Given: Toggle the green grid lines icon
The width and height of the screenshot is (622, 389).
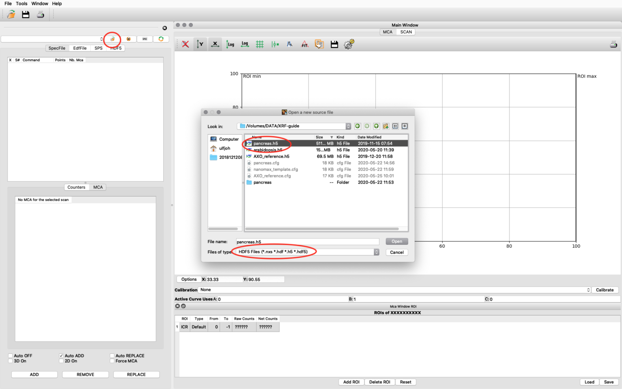Looking at the screenshot, I should click(x=260, y=44).
